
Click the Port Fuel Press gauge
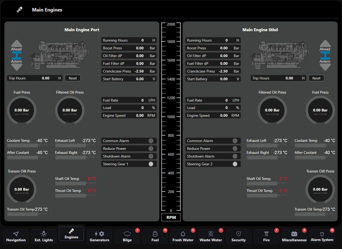22,110
